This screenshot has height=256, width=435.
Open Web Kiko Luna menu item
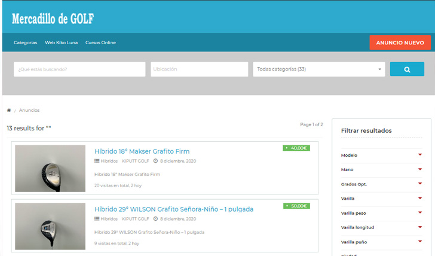pyautogui.click(x=62, y=42)
